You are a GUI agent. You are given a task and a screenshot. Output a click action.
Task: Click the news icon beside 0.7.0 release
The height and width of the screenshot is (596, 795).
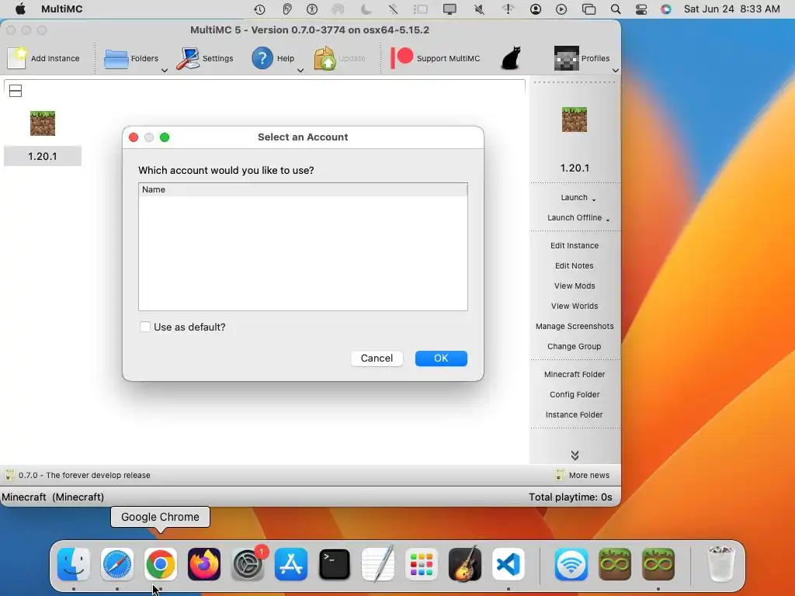[x=9, y=476]
